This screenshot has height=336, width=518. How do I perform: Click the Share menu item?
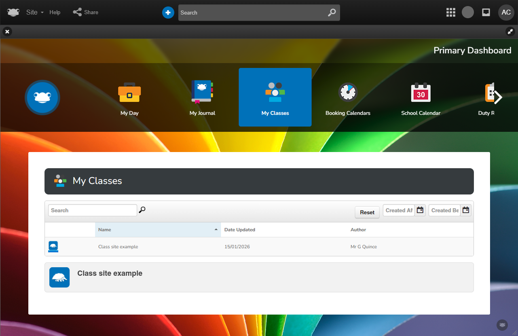coord(86,13)
